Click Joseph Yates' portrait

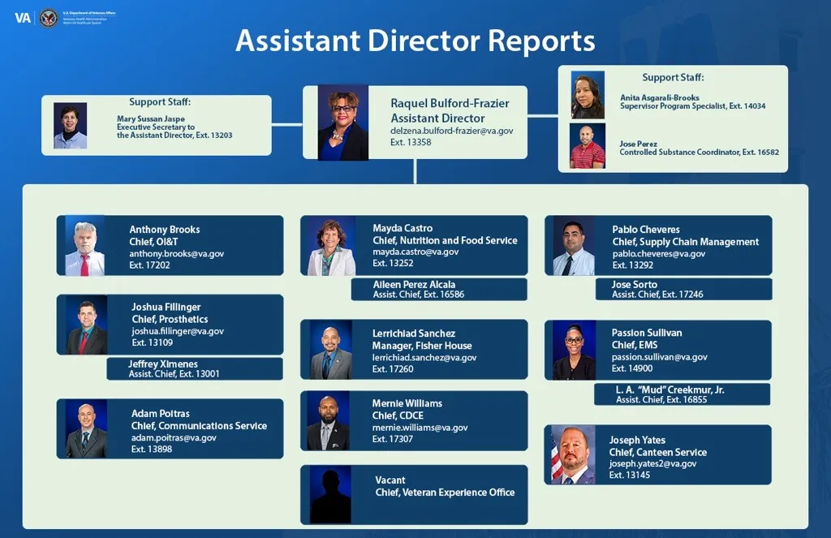(573, 454)
